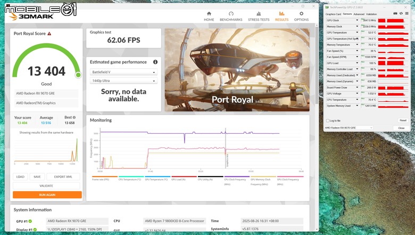Open System Memory Used sensor dropdown
415x235 pixels.
point(357,106)
